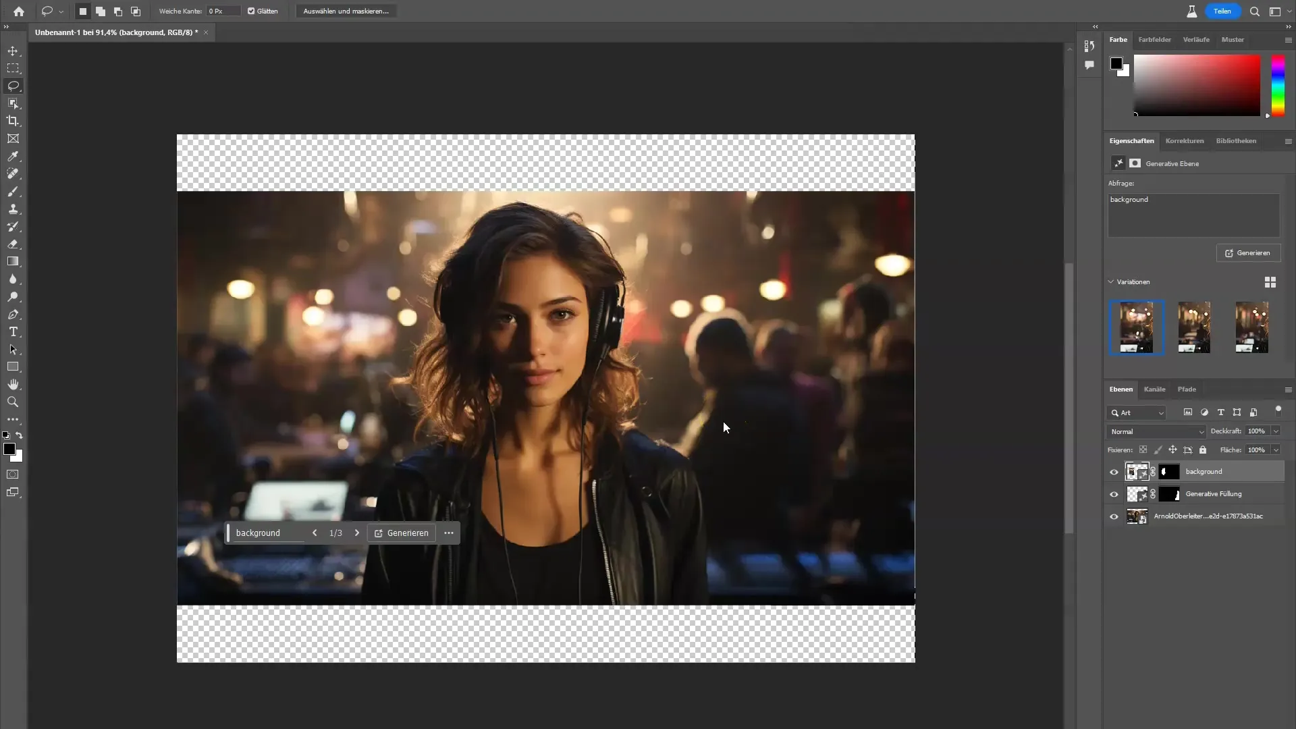The width and height of the screenshot is (1296, 729).
Task: Switch to the Farbfelder tab
Action: point(1154,39)
